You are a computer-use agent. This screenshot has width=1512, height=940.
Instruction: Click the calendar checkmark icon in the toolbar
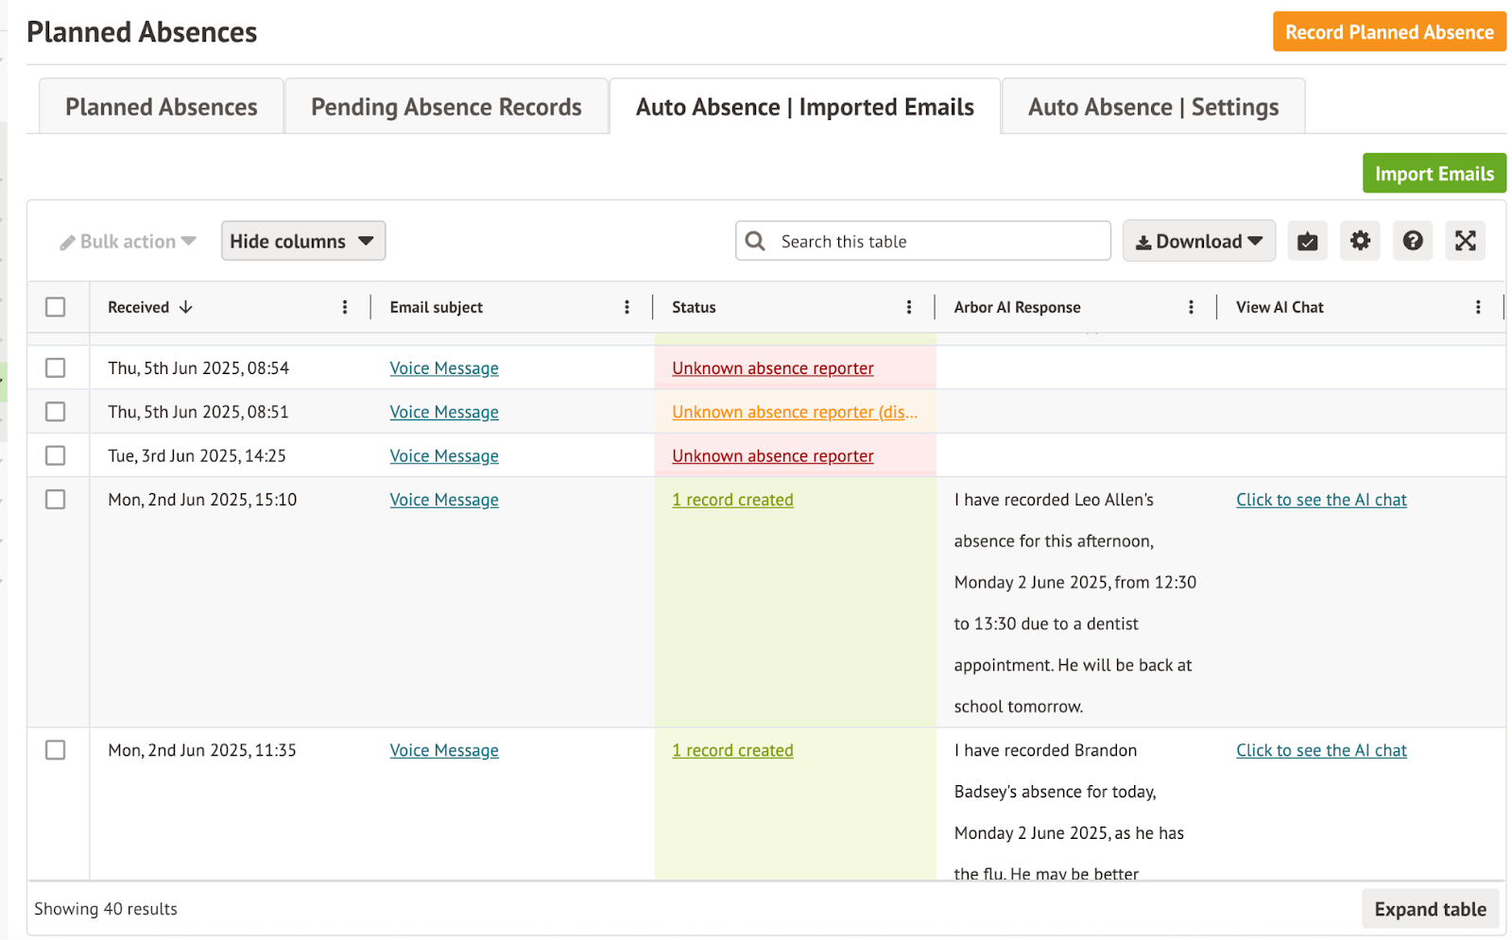[x=1307, y=241]
